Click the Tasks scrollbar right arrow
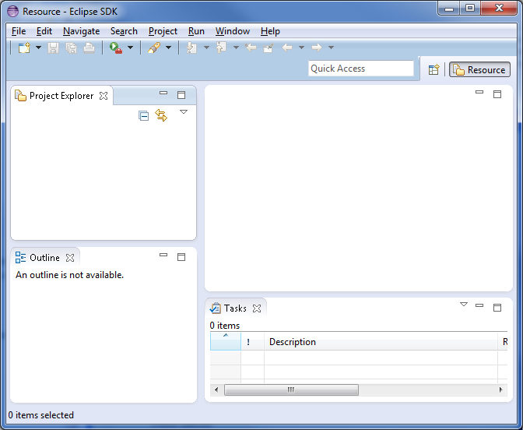This screenshot has height=430, width=523. pos(501,389)
